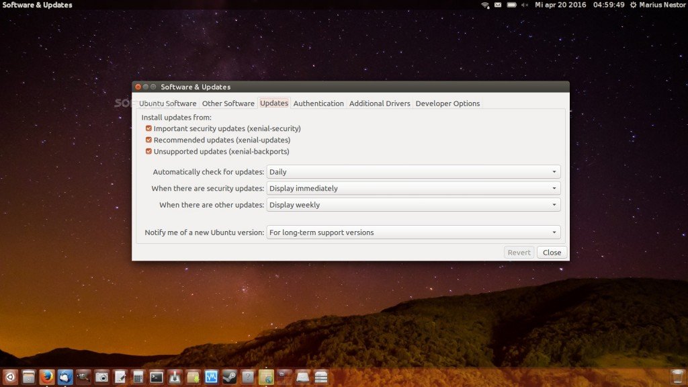Go to the Additional Drivers tab

coord(380,103)
